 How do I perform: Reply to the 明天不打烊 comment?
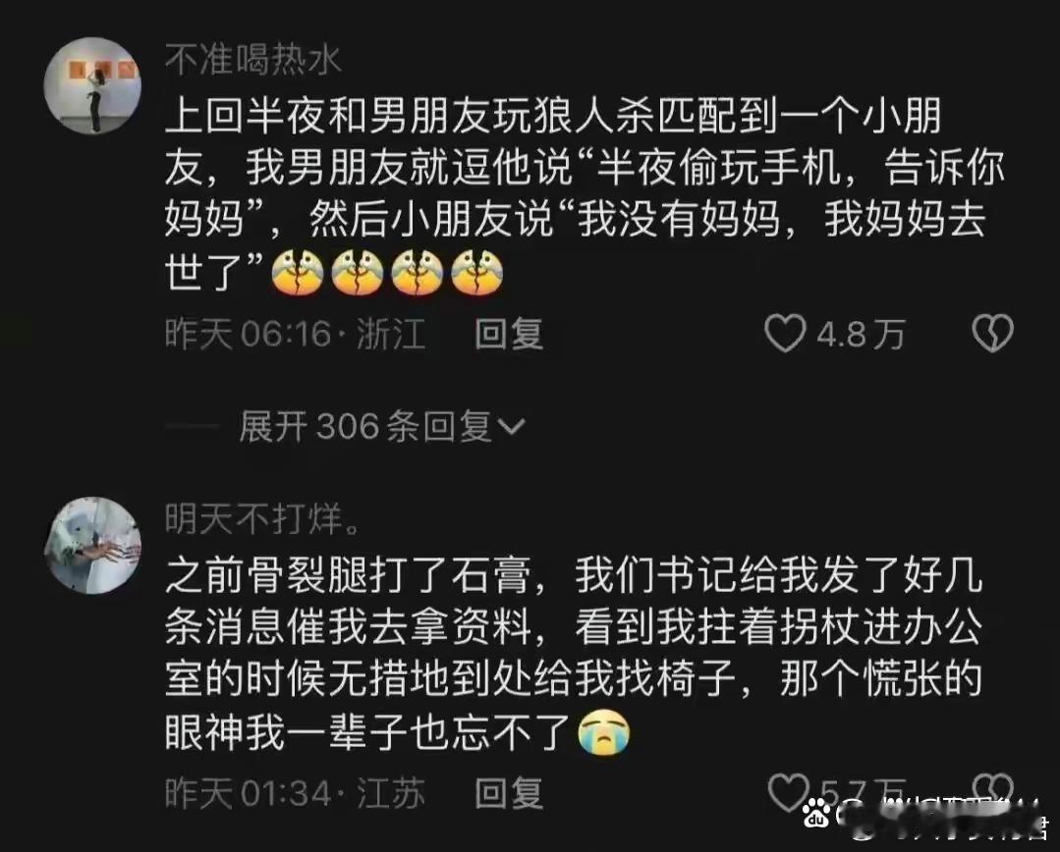[508, 793]
